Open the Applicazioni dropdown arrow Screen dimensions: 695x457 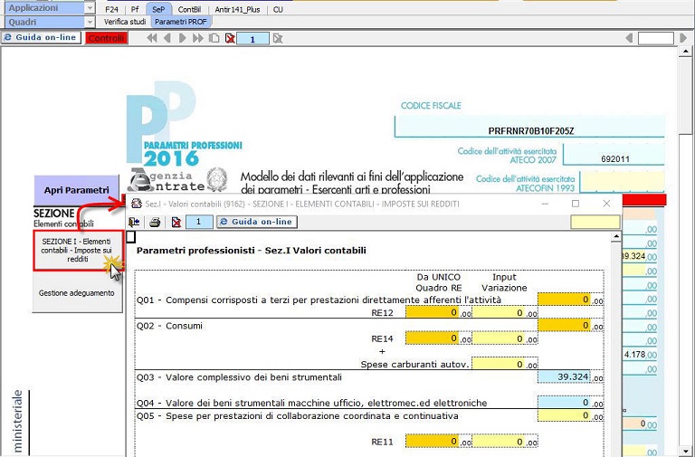point(90,8)
